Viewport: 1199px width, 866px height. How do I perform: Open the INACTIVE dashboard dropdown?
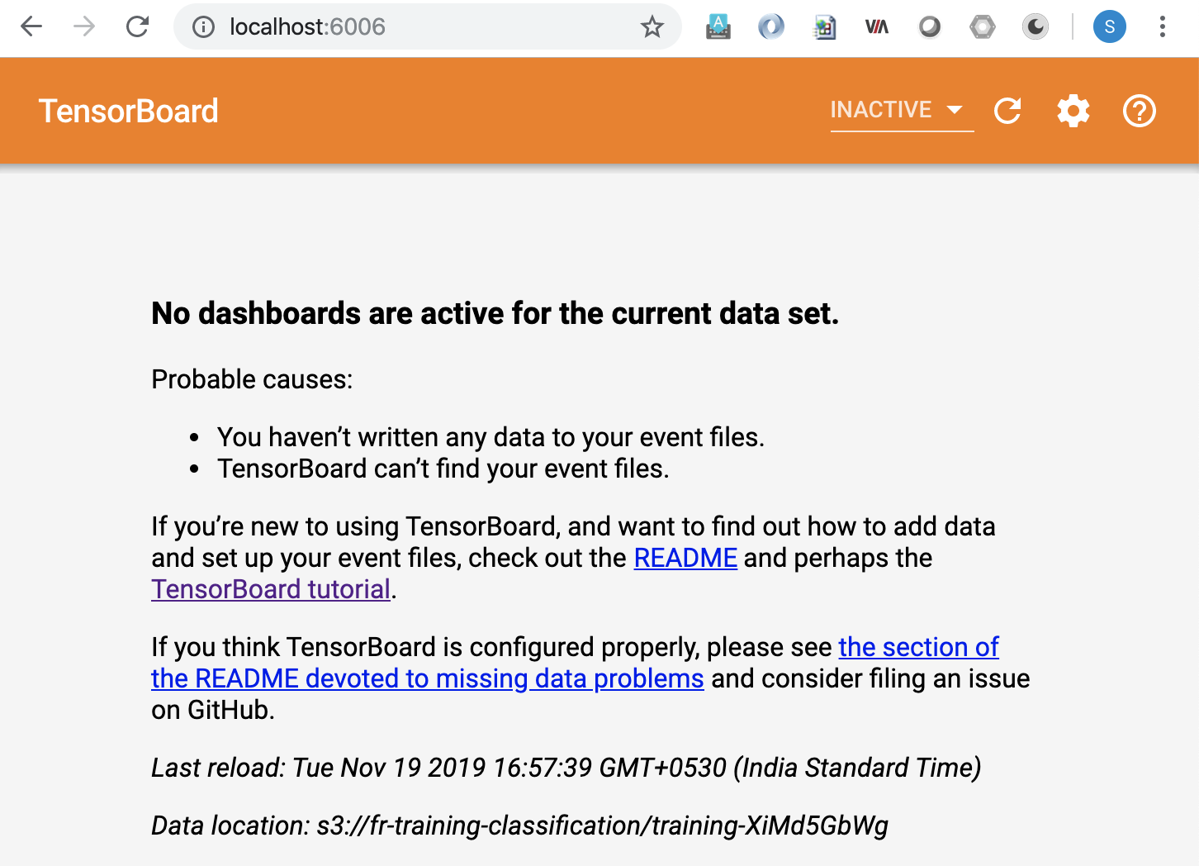pyautogui.click(x=881, y=109)
